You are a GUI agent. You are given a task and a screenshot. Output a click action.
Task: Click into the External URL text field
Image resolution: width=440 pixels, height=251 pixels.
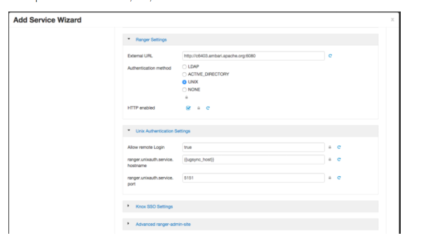point(253,55)
